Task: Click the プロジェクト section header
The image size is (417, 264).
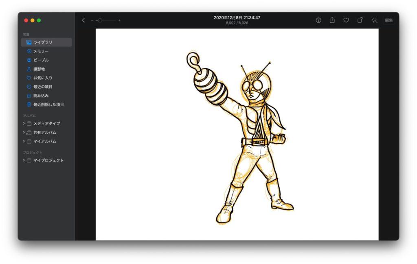Action: pos(33,153)
